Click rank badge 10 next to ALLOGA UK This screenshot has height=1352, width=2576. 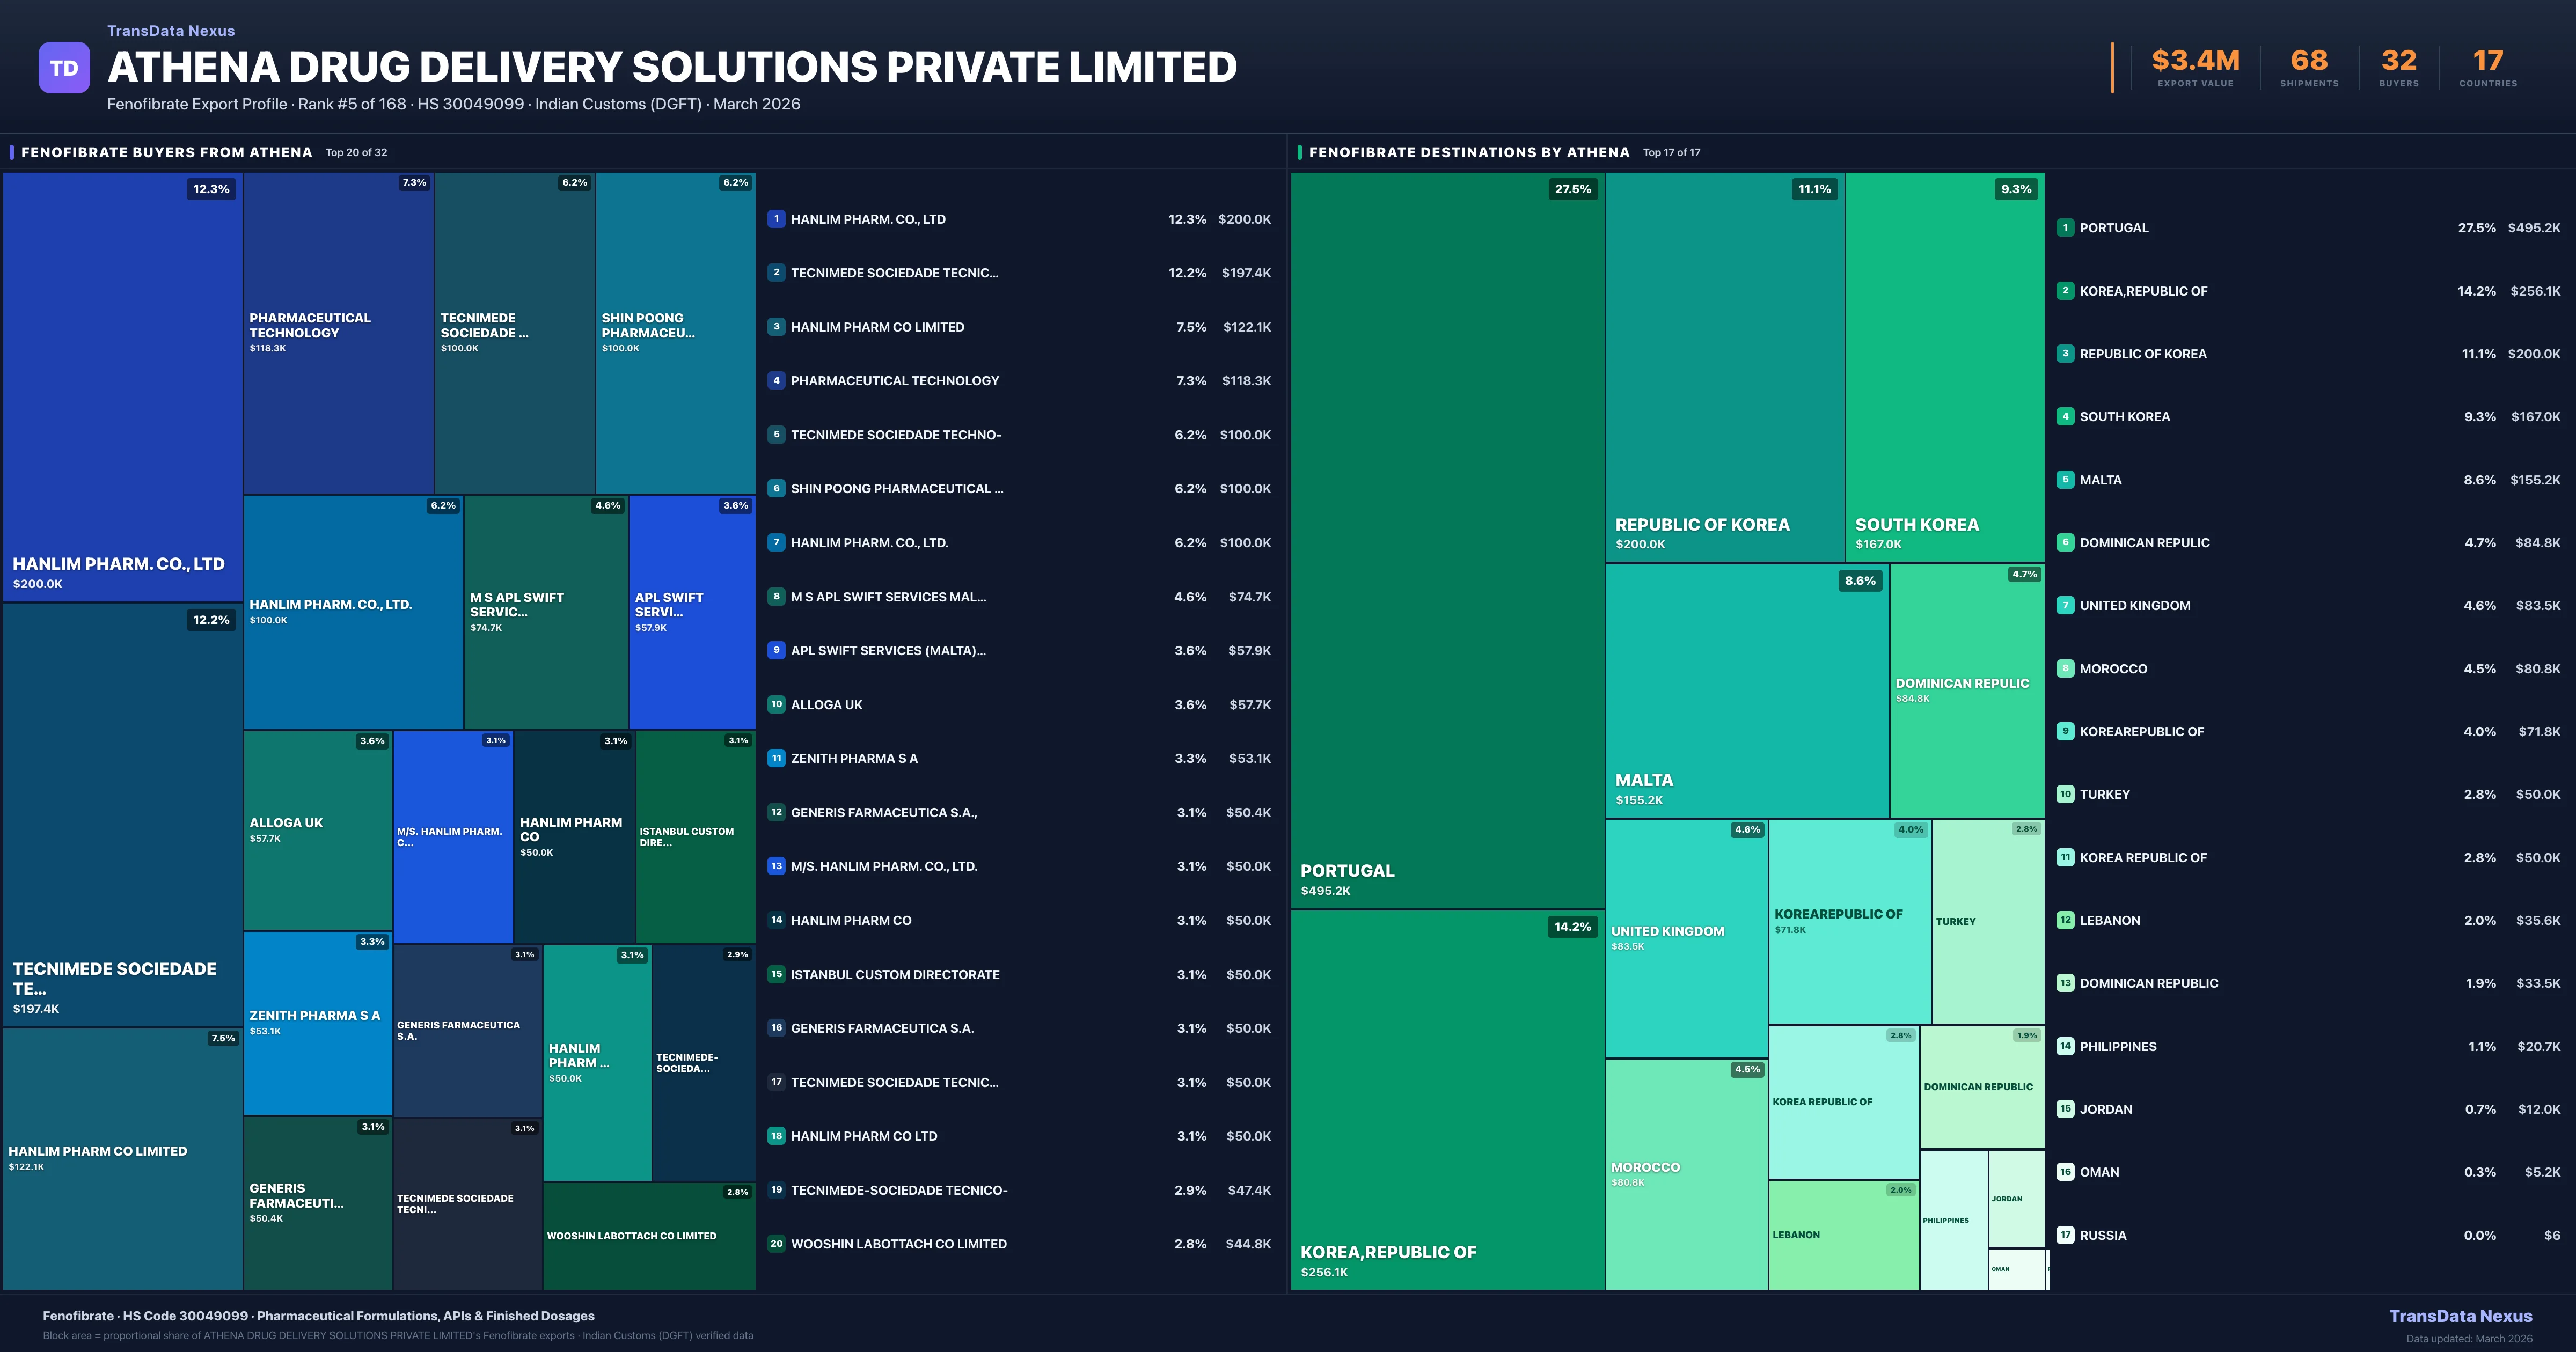776,704
